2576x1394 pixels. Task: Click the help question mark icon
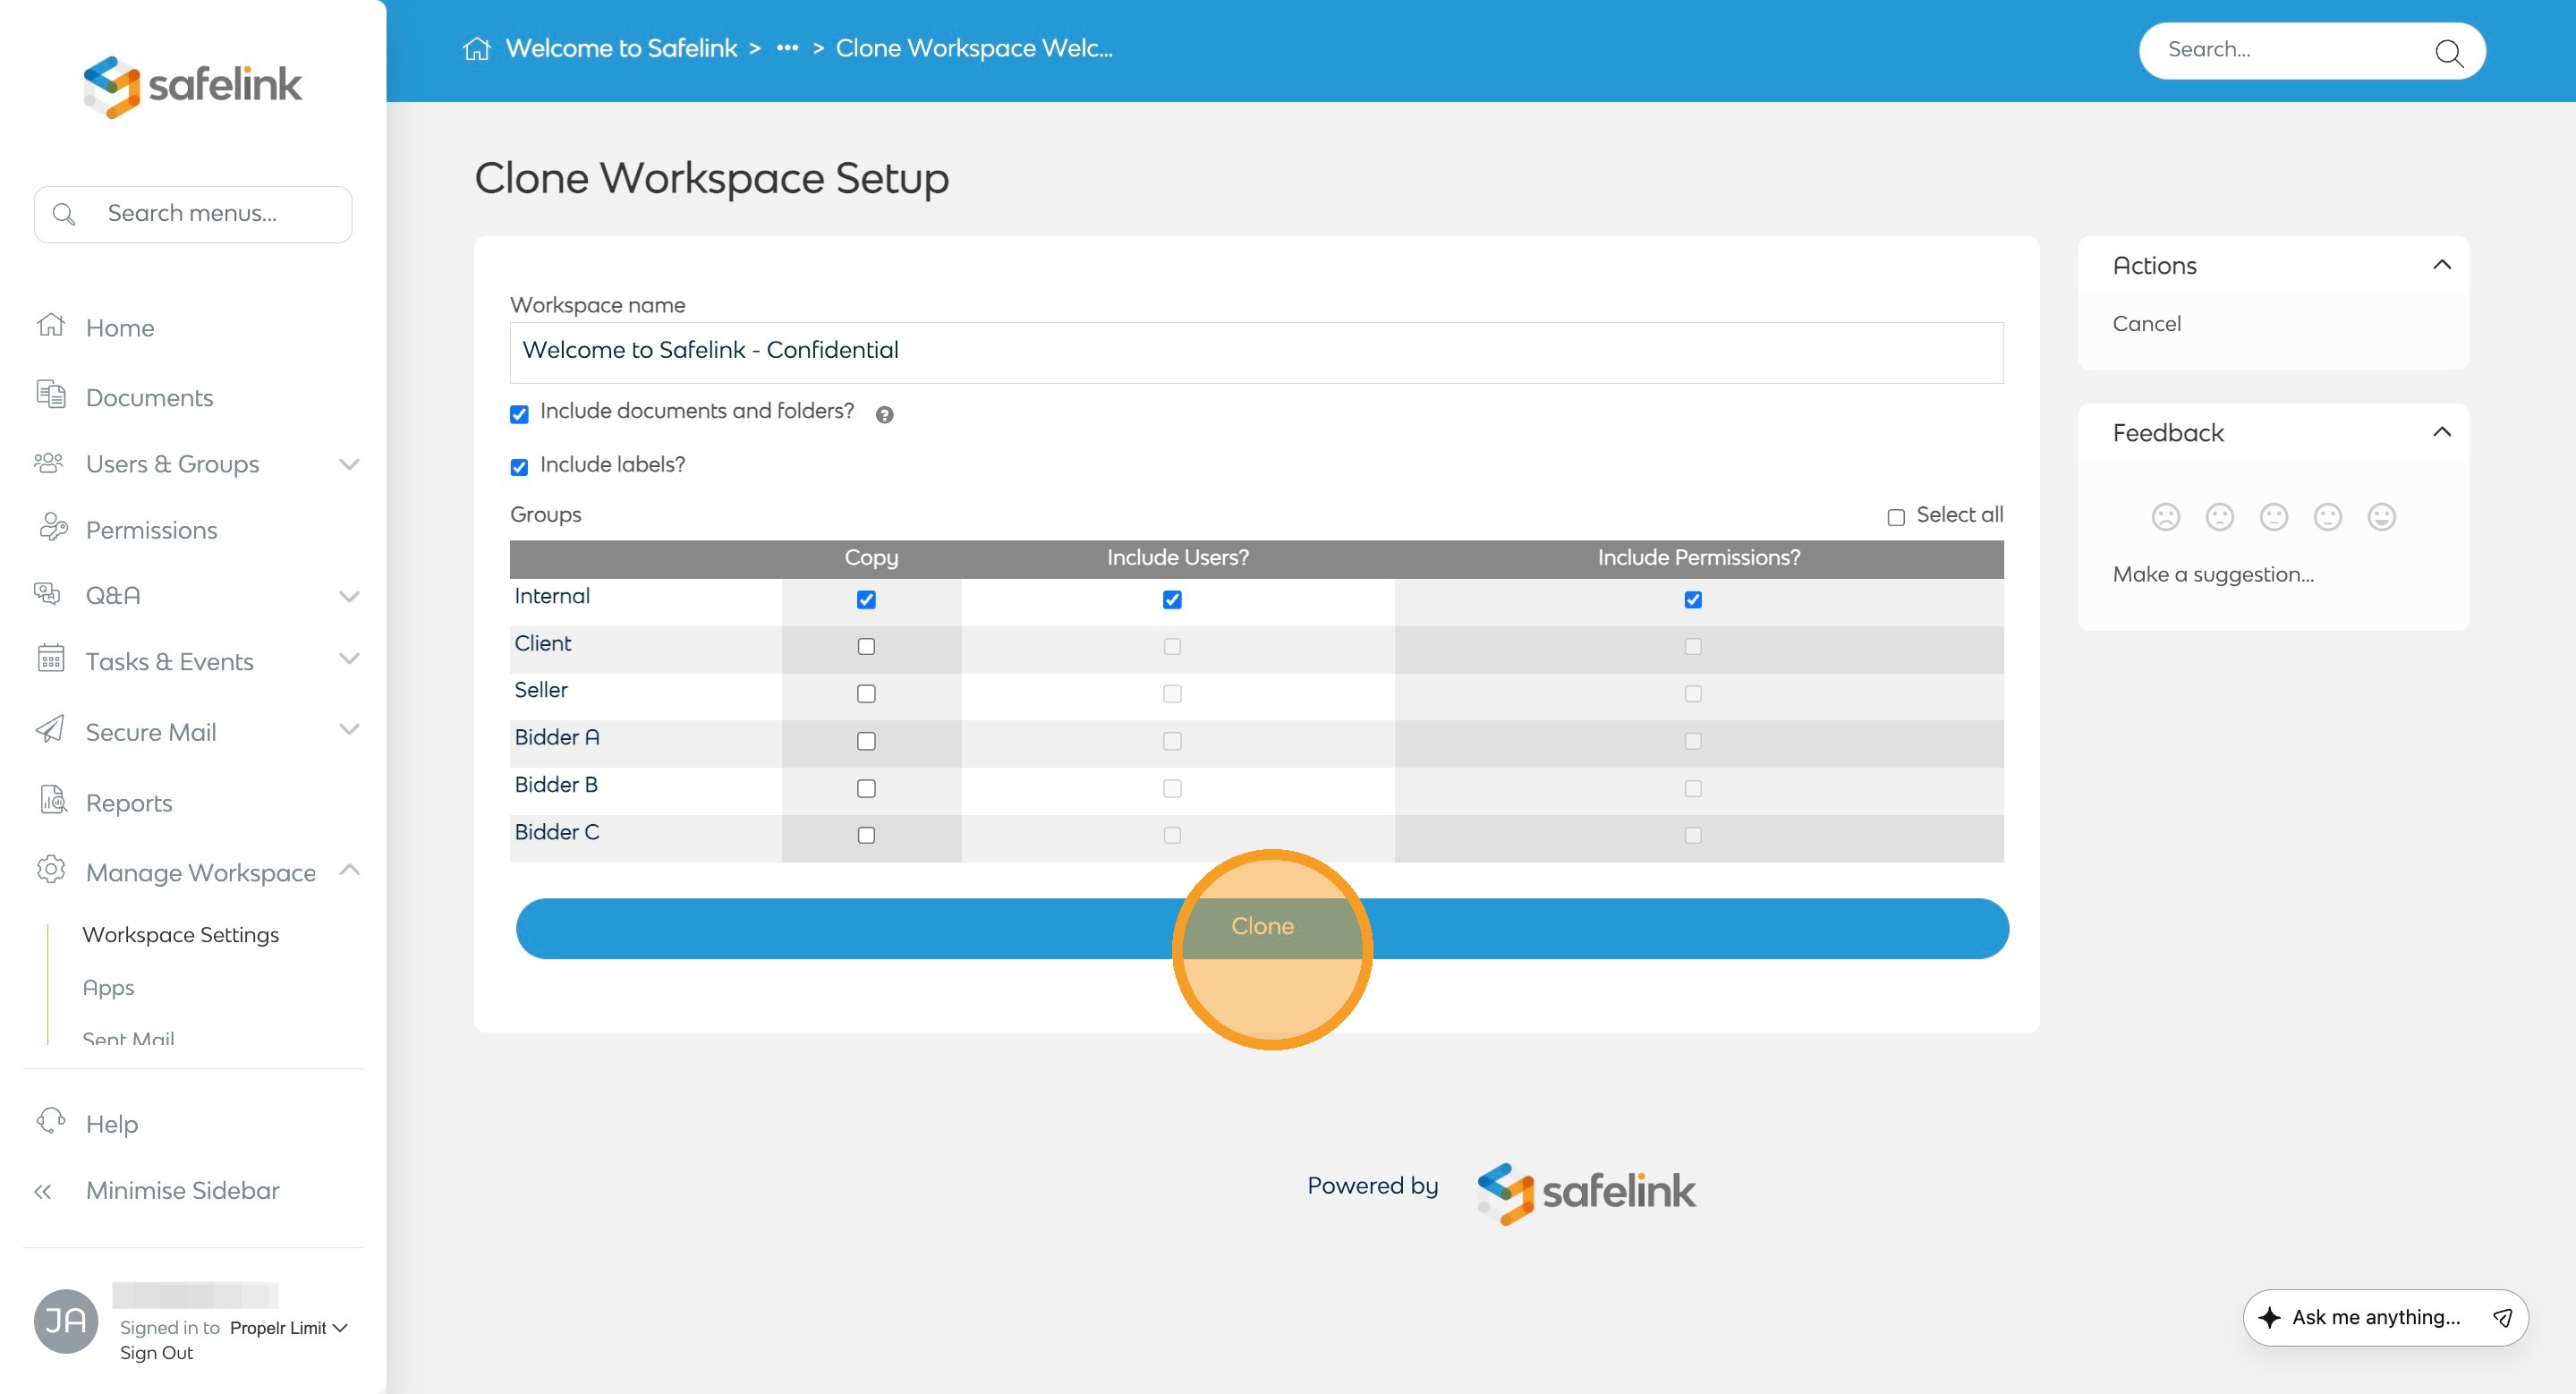click(x=884, y=414)
